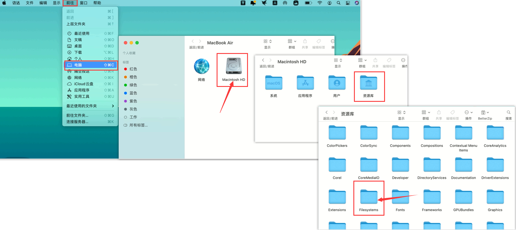Image resolution: width=516 pixels, height=230 pixels.
Task: Click 所有标签... in the sidebar
Action: [x=138, y=125]
